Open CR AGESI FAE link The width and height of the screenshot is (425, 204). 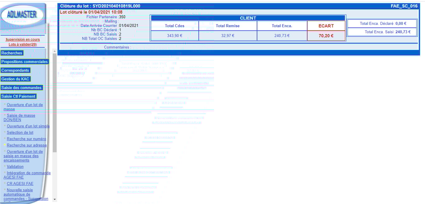[20, 184]
